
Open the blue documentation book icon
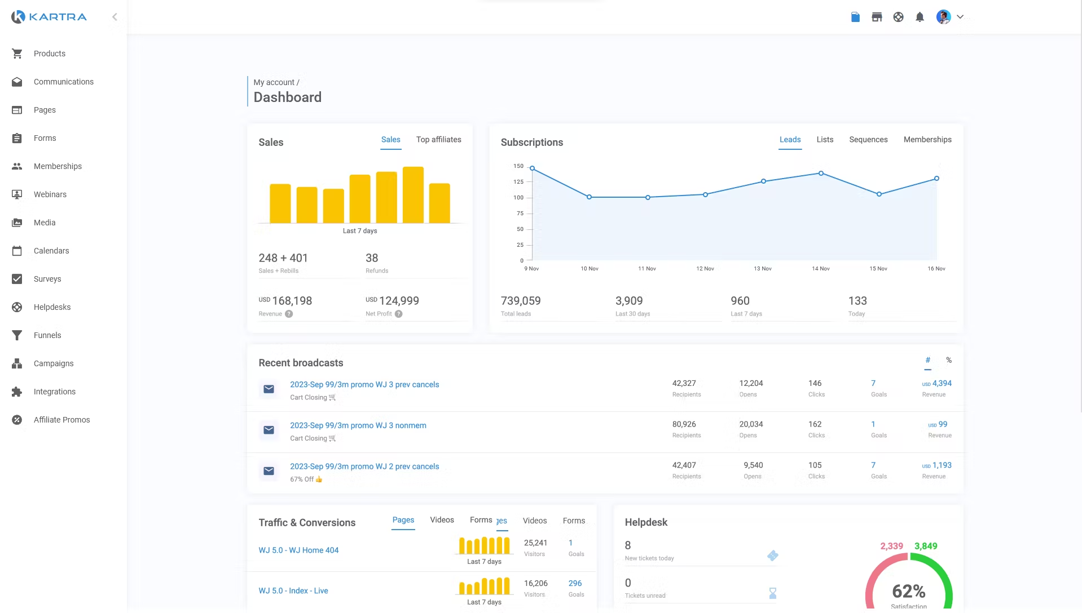click(855, 17)
